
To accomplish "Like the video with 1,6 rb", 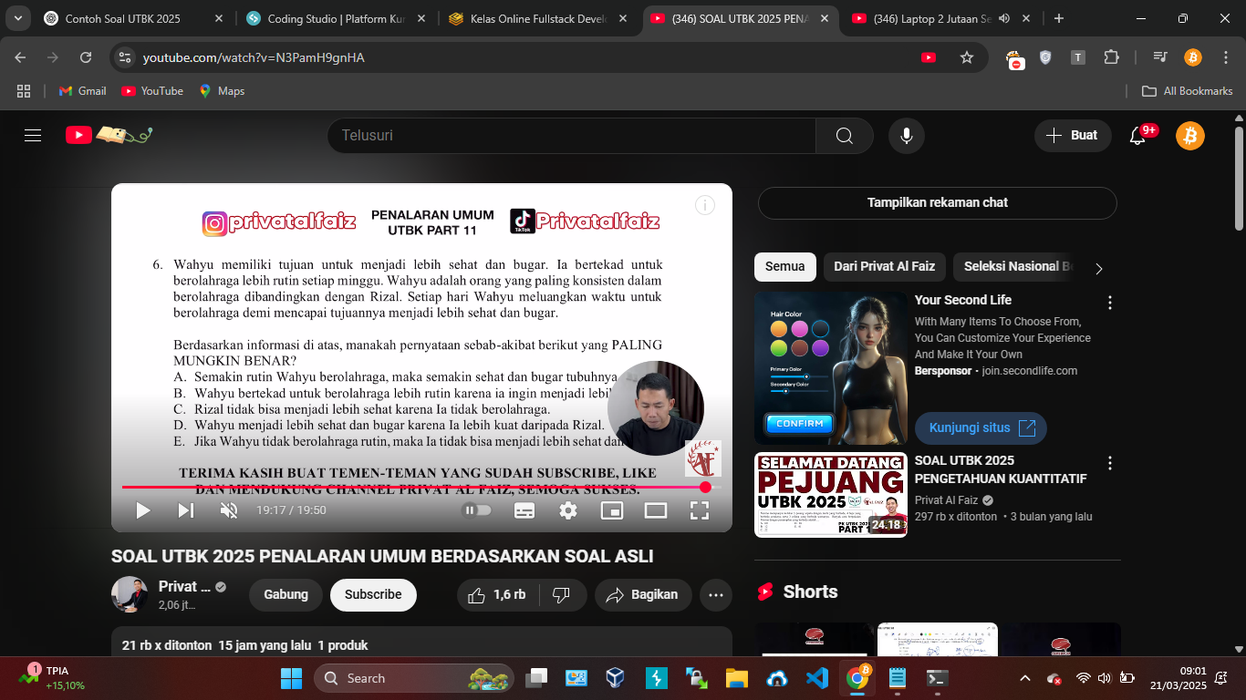I will 498,595.
